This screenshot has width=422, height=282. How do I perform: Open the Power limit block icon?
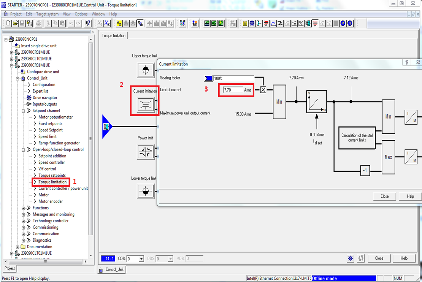pyautogui.click(x=145, y=152)
